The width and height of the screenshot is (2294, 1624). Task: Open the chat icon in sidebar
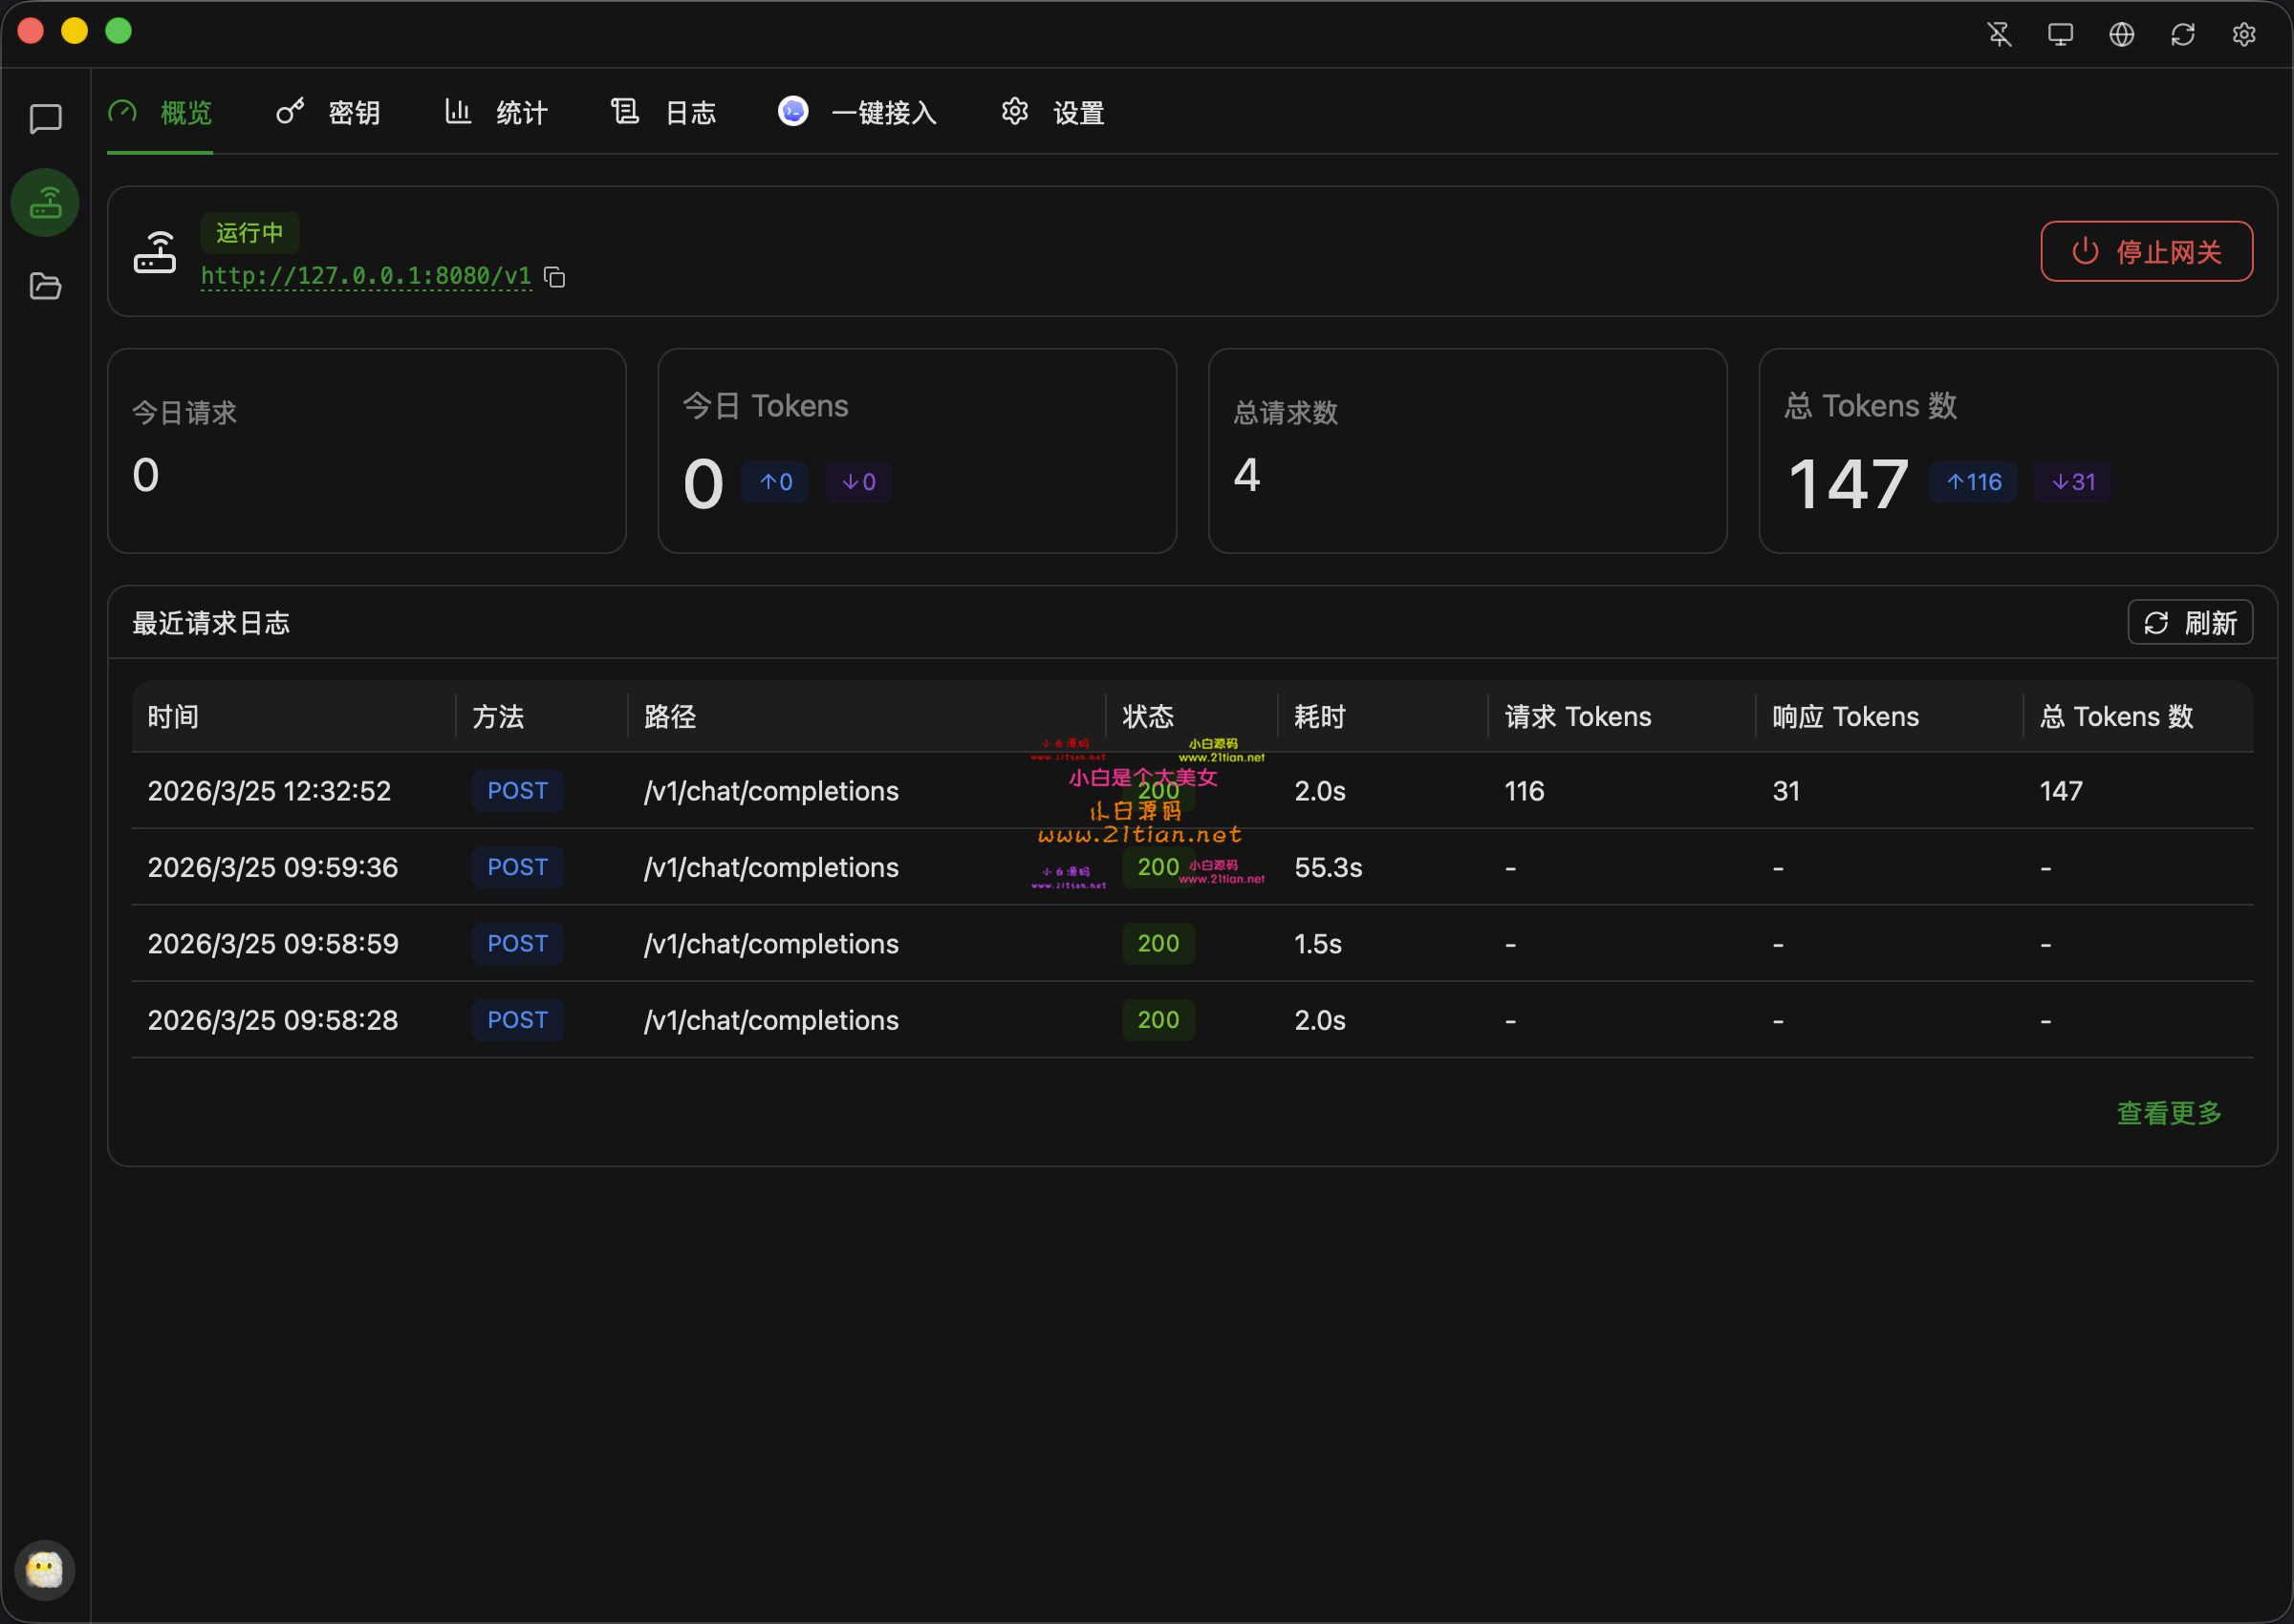pos(45,119)
